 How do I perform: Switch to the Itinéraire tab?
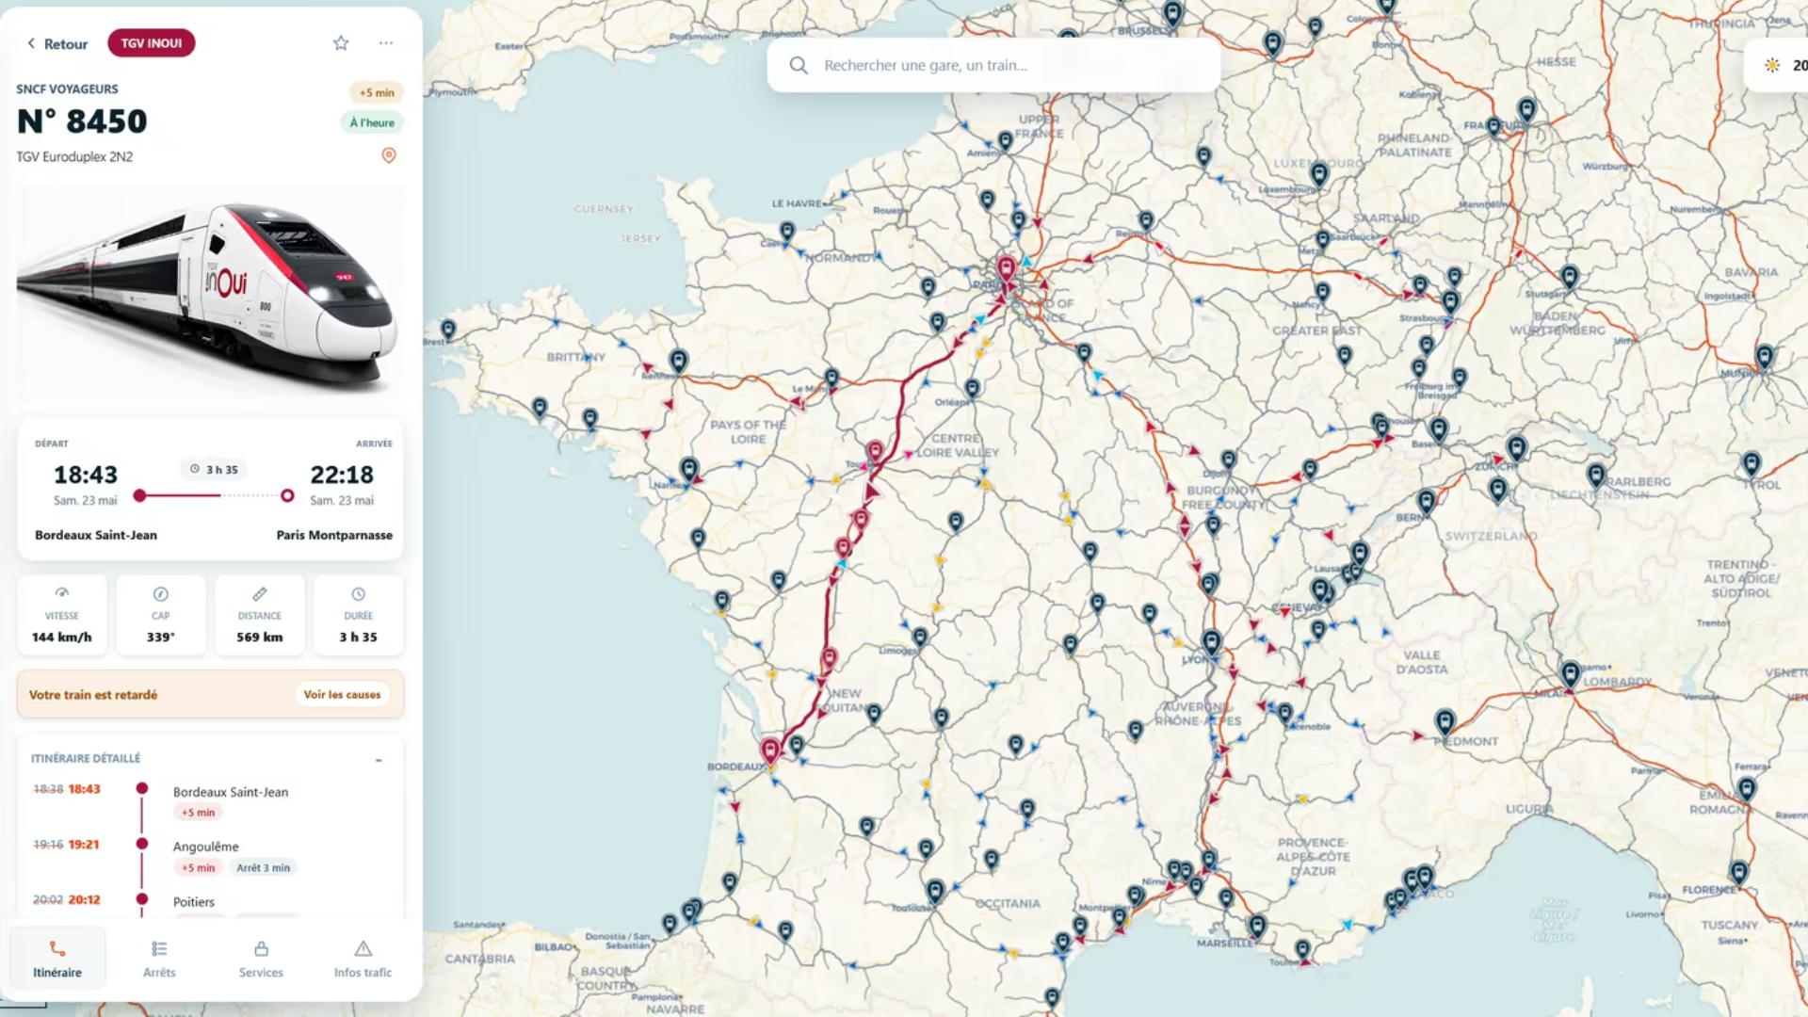pos(57,958)
